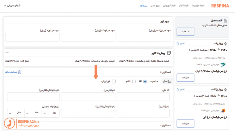Click the بزرگسال passenger type tag
Viewport: 235px width, 131px height.
167,81
